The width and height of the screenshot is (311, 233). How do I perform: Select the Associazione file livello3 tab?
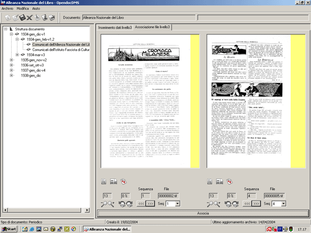(152, 27)
